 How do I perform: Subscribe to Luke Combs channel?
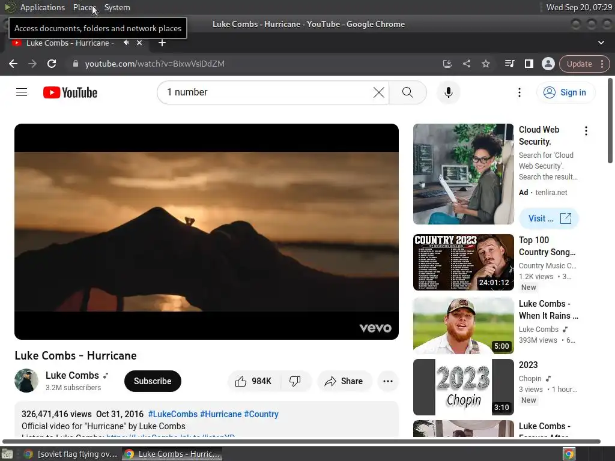pyautogui.click(x=153, y=381)
